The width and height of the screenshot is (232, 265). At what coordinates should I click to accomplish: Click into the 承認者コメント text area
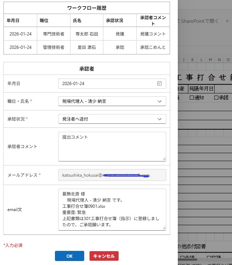tap(112, 146)
